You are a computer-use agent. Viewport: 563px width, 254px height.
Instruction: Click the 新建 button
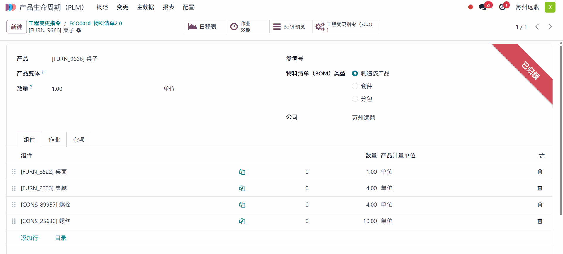pos(17,27)
